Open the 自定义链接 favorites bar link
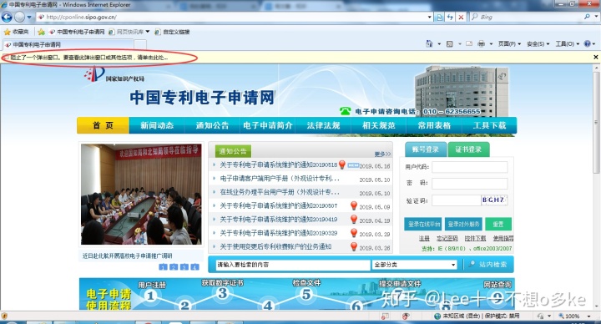 [172, 32]
